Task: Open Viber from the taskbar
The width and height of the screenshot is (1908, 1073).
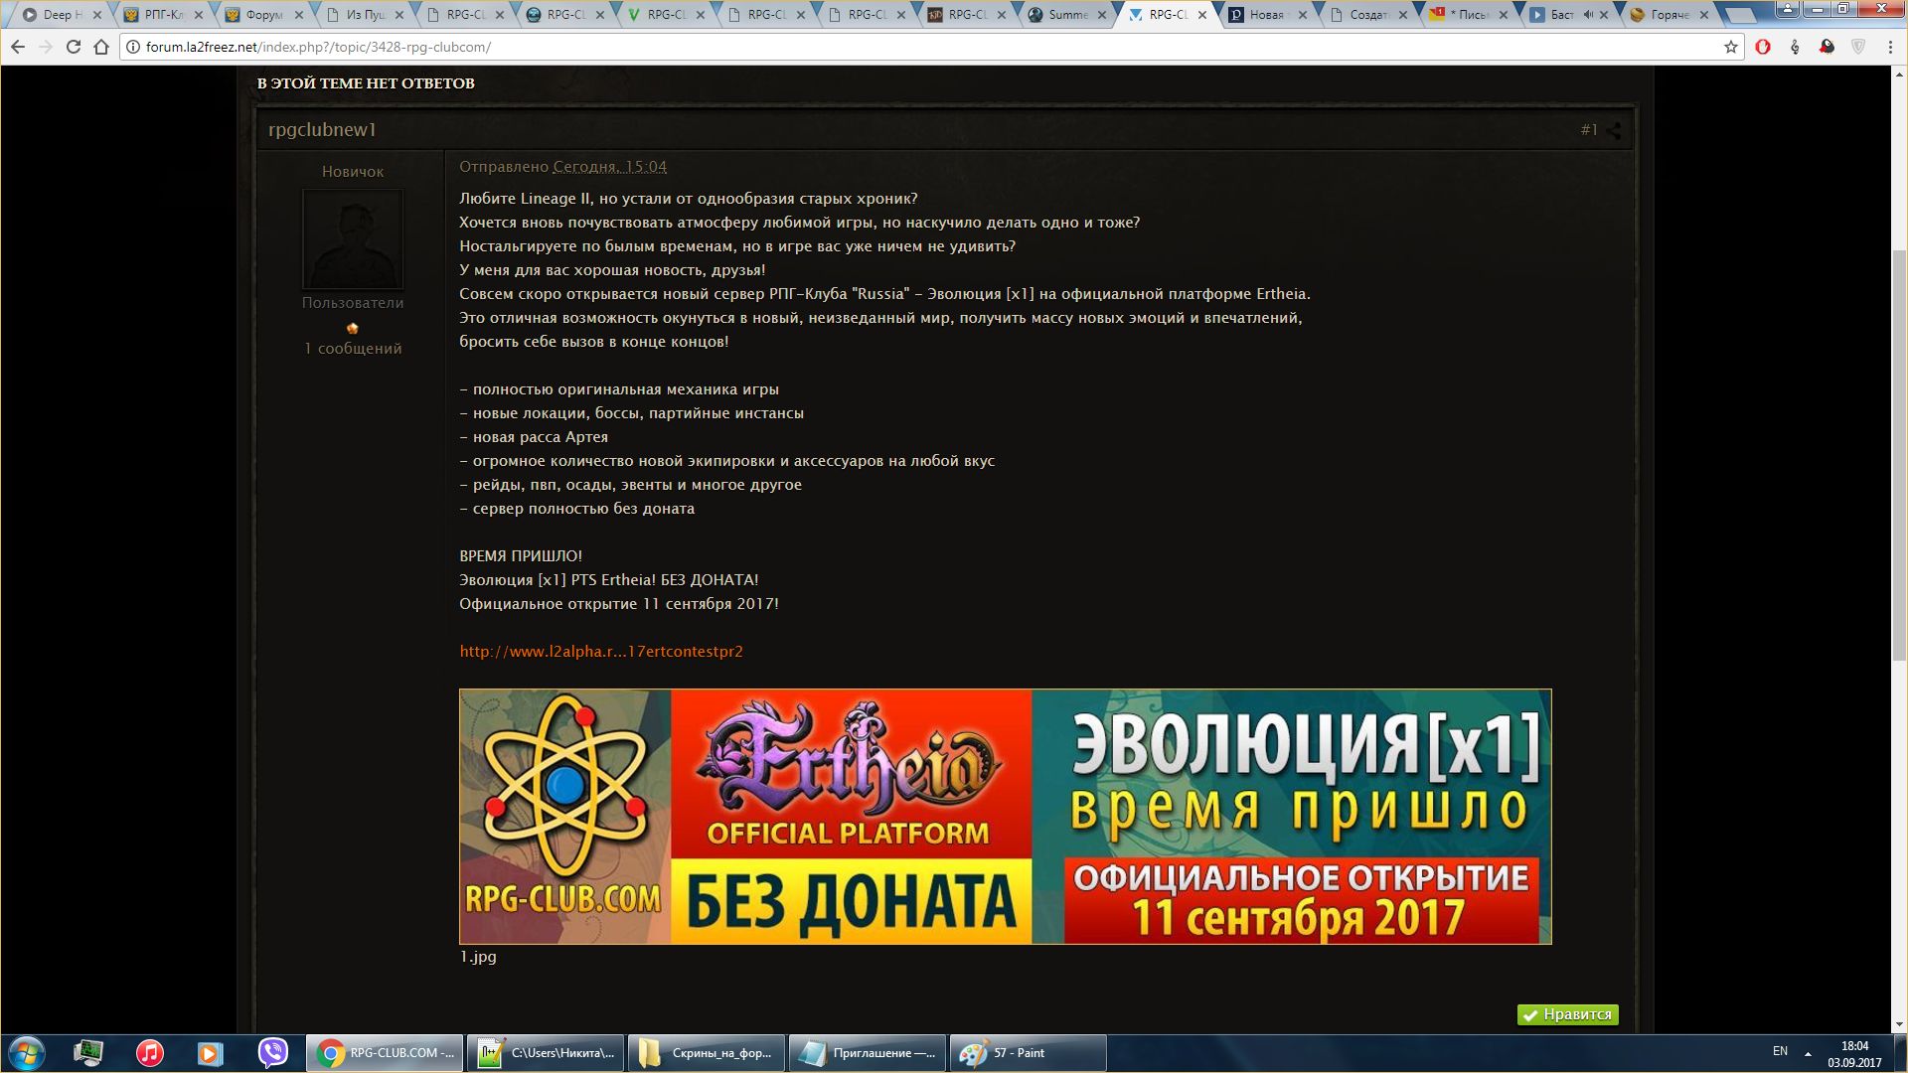Action: tap(272, 1053)
